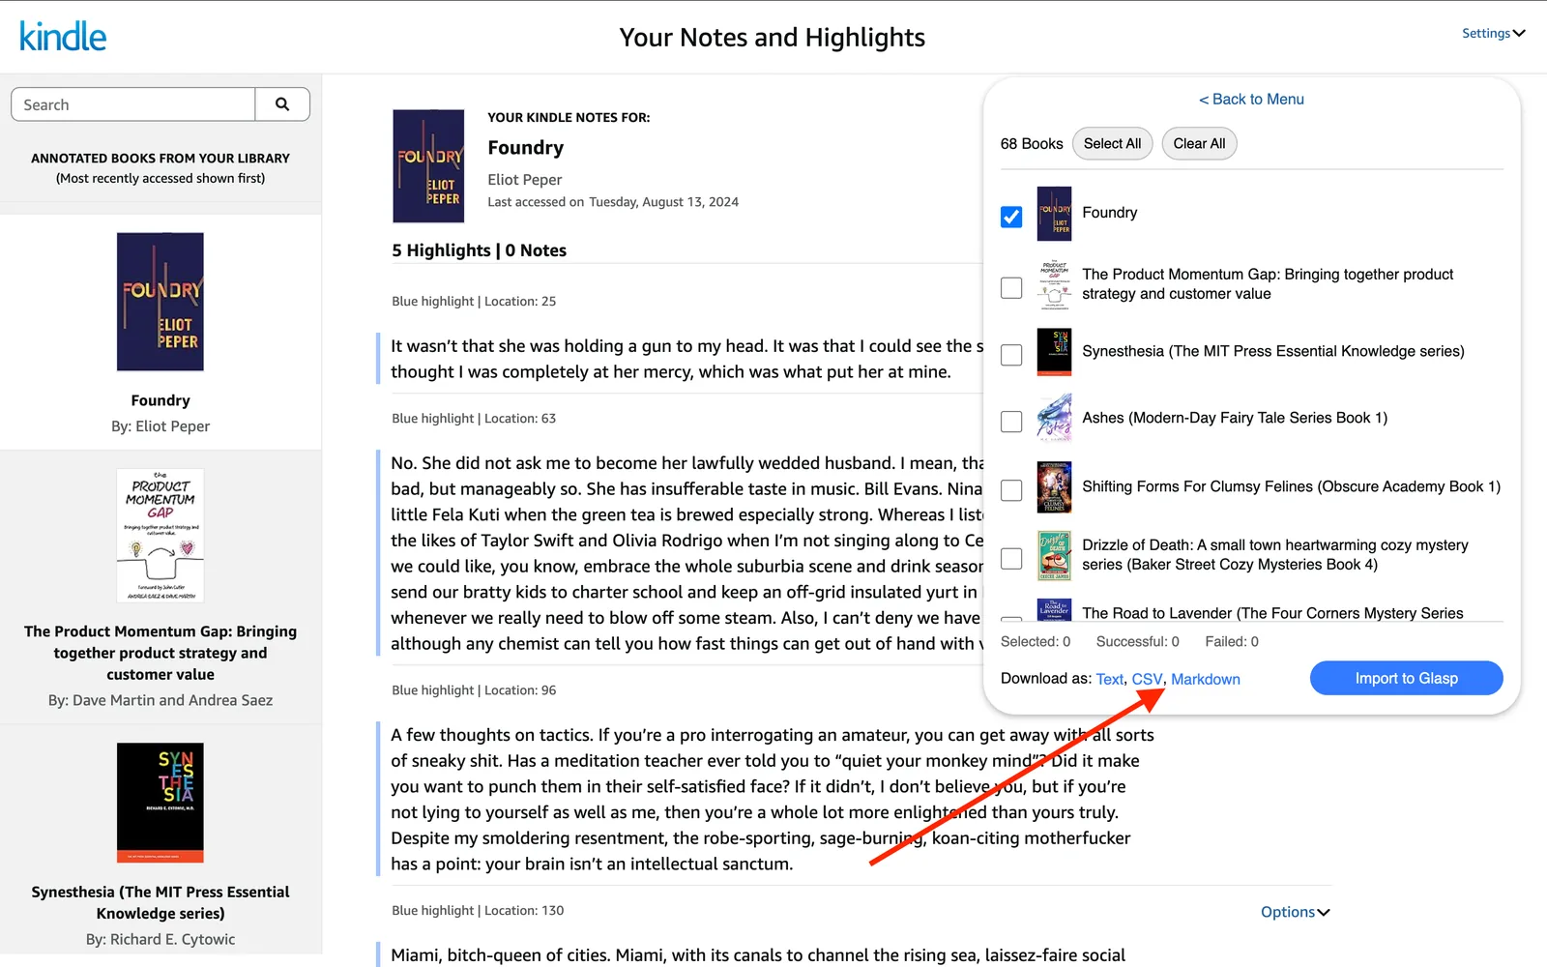
Task: Click 'By: Dave Martin and Andrea Saez' text
Action: click(161, 700)
